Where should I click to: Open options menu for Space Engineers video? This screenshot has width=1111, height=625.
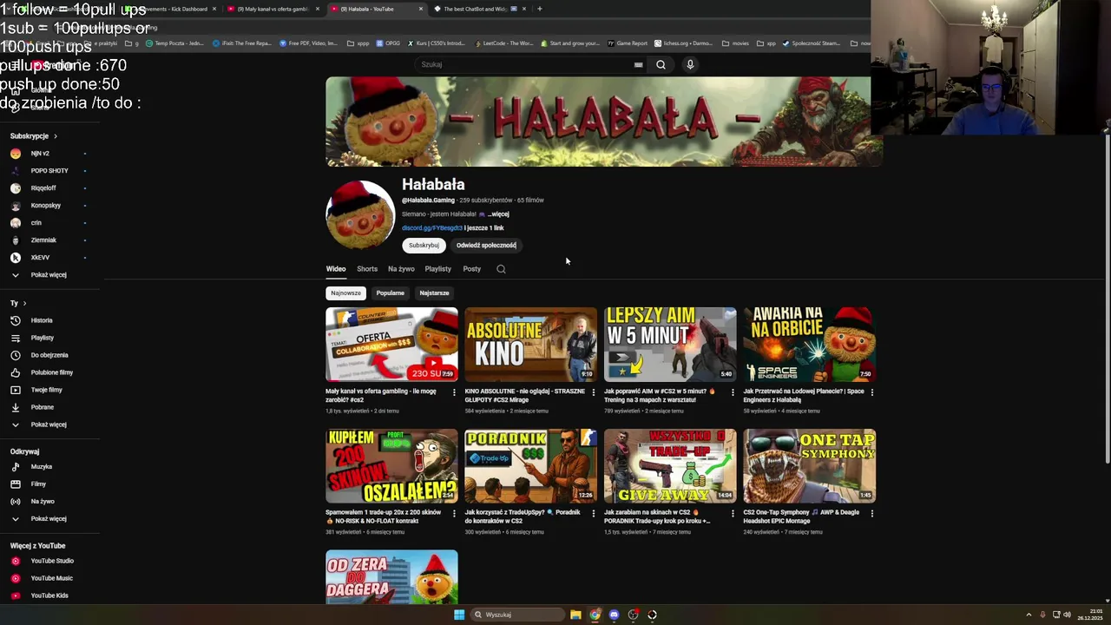click(x=872, y=392)
